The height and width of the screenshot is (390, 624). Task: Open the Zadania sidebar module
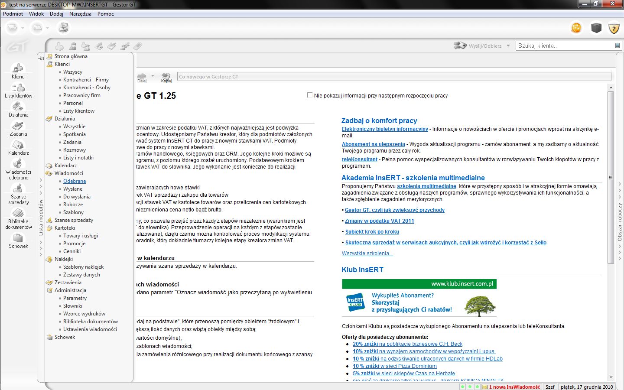coord(18,129)
